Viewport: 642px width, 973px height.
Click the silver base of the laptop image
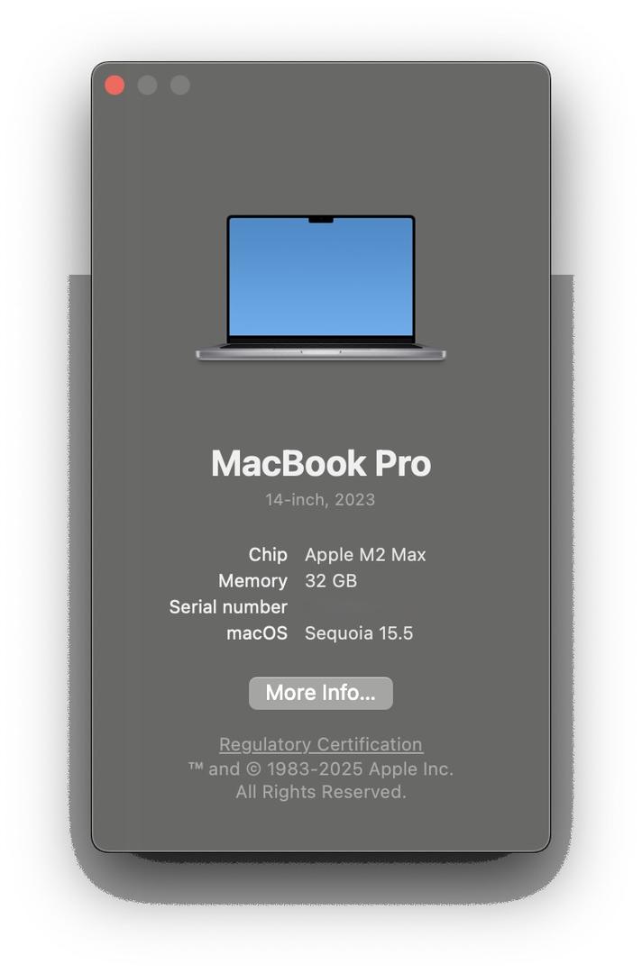[321, 354]
